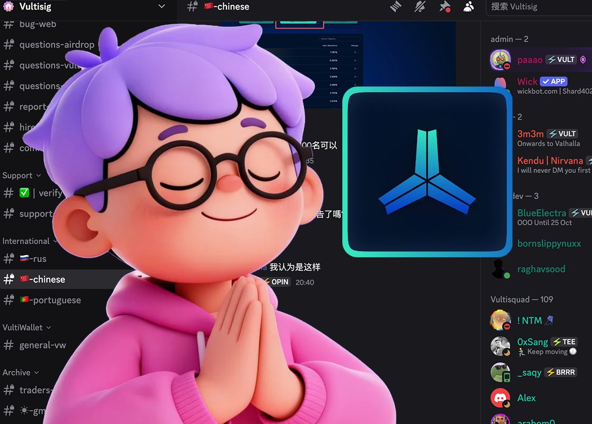Viewport: 592px width, 424px height.
Task: Open the attached image at chat top
Action: pos(338,64)
